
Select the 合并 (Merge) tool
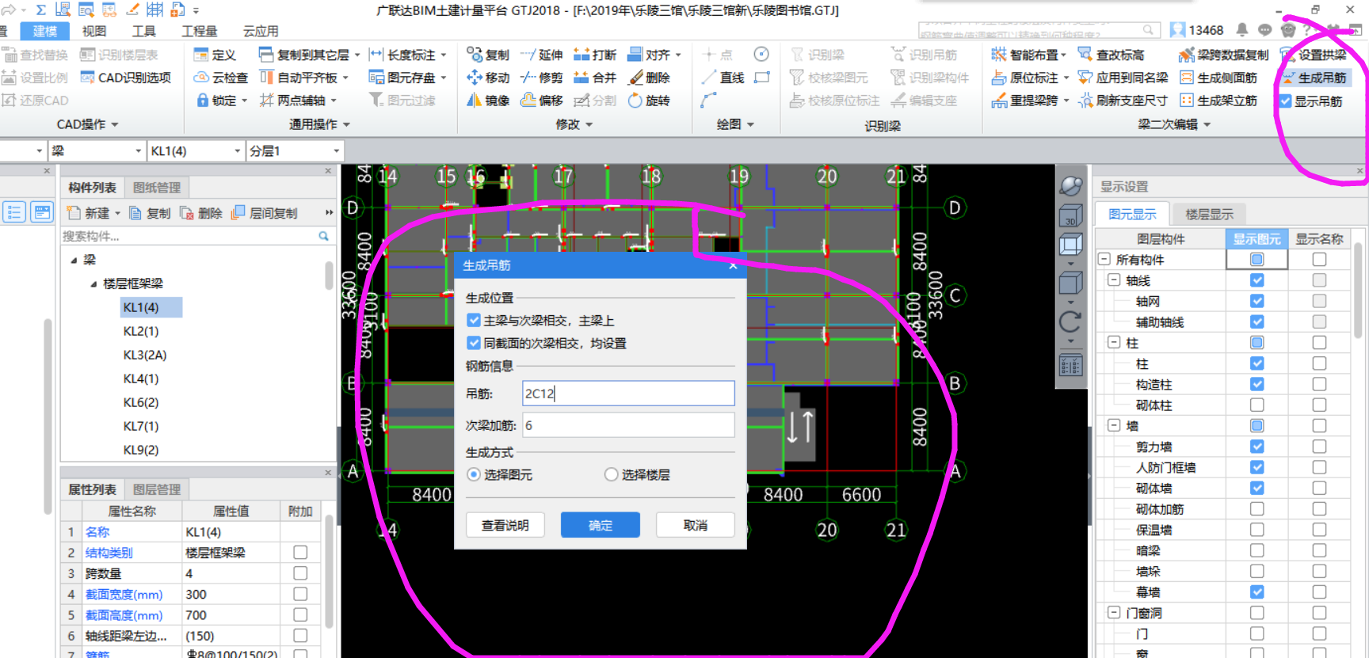coord(595,78)
